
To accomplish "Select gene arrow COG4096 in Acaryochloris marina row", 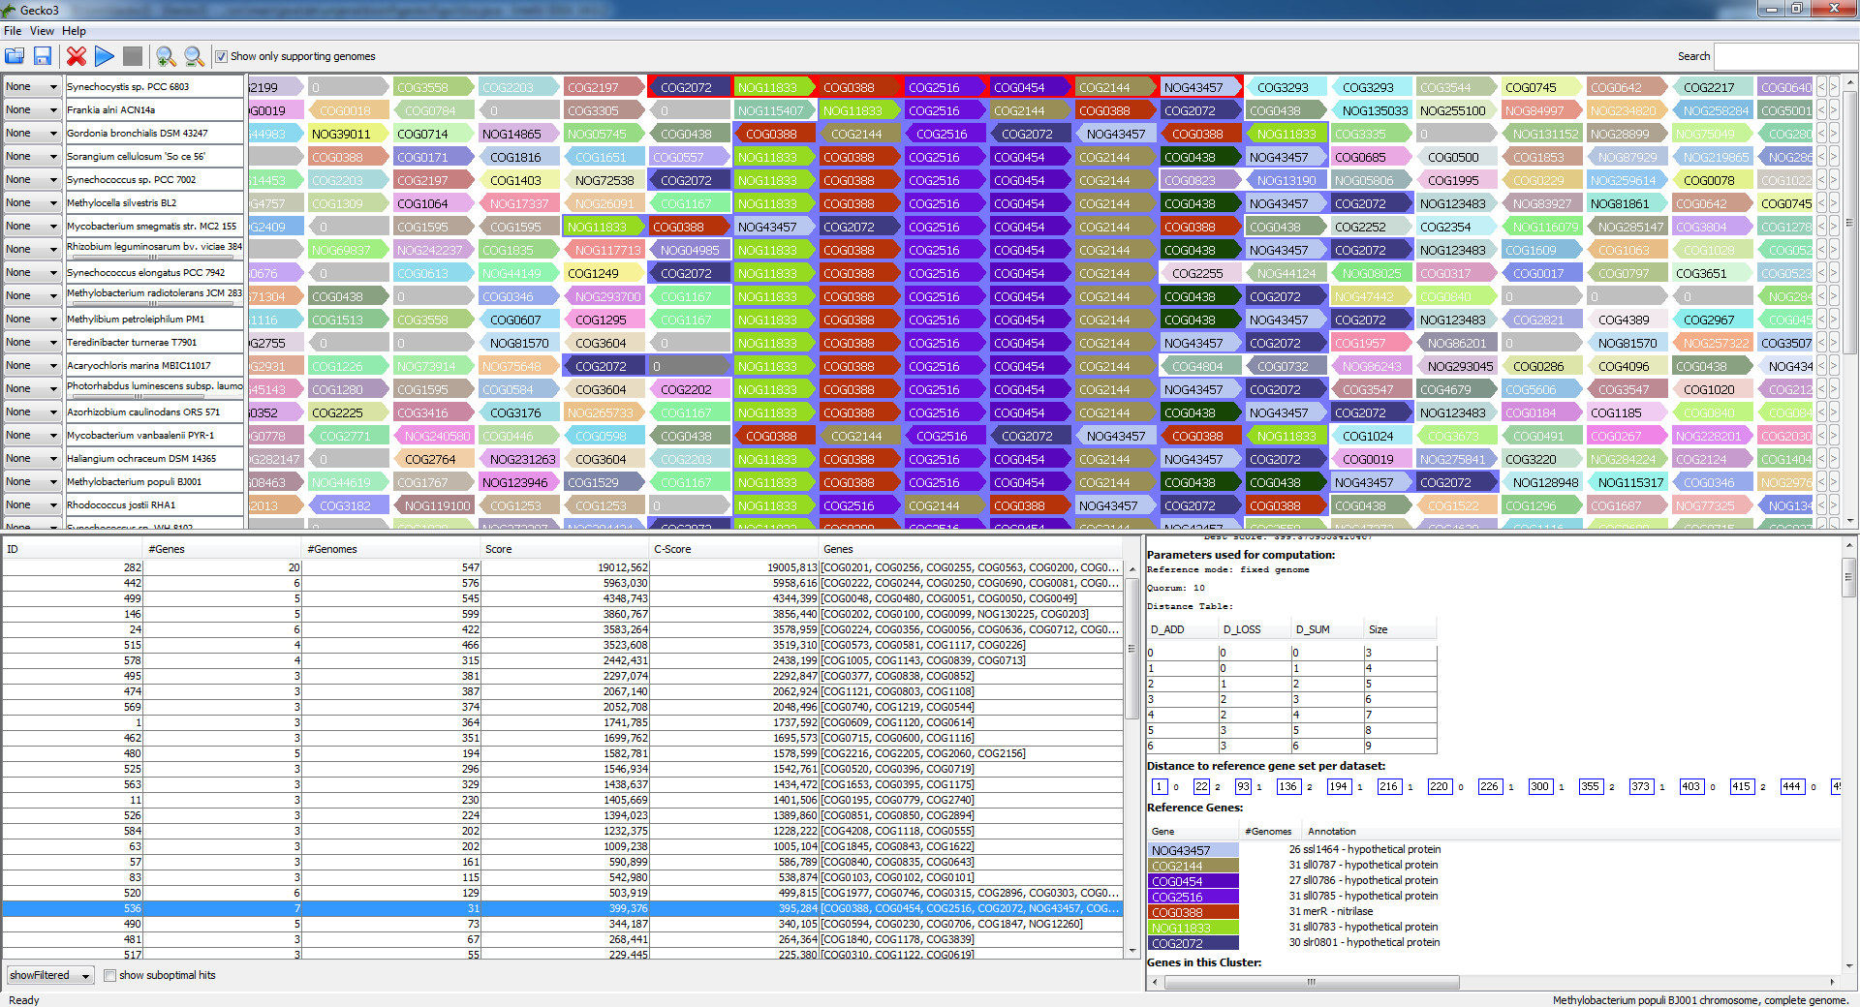I will pos(1627,366).
